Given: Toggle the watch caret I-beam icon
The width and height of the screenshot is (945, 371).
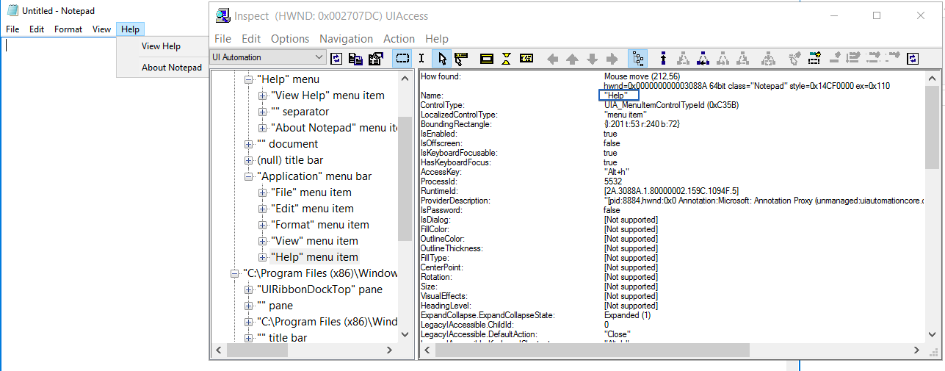Looking at the screenshot, I should [421, 57].
